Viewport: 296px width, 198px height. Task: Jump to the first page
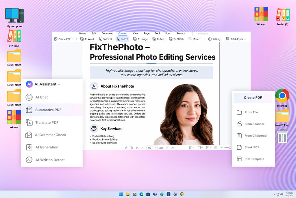coord(137,148)
